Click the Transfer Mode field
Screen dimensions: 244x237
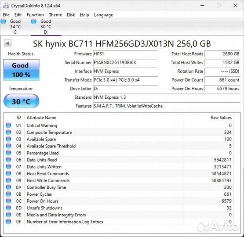tap(125, 80)
